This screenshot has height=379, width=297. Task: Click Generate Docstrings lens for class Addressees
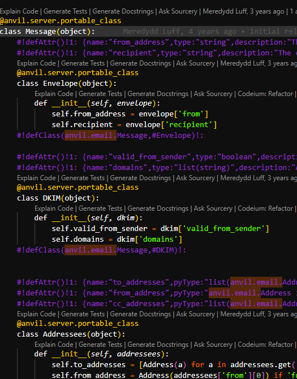pos(140,314)
